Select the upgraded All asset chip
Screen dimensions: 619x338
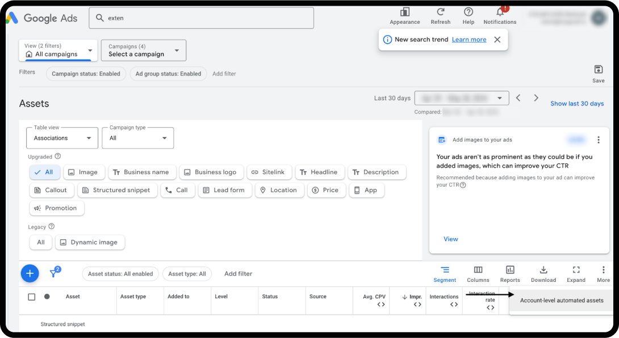45,172
